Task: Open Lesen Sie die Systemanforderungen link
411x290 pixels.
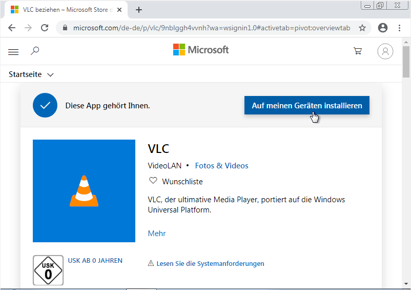Action: point(210,263)
